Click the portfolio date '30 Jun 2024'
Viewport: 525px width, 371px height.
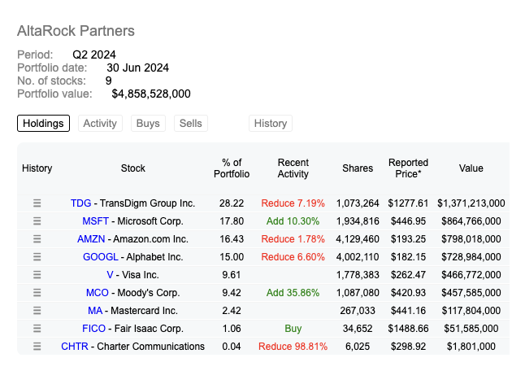coord(137,68)
